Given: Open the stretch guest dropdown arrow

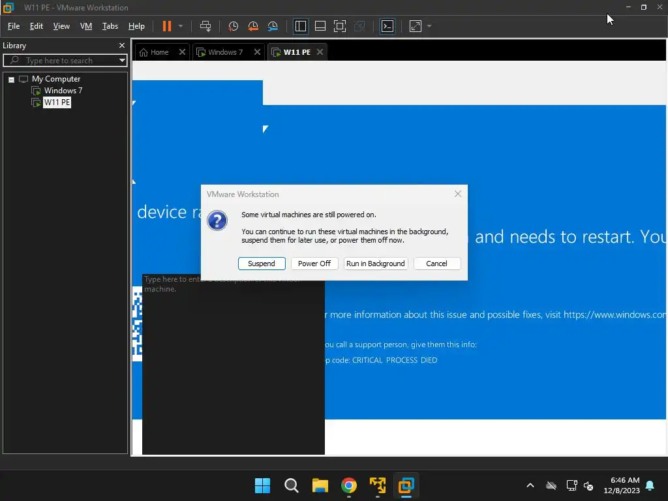Looking at the screenshot, I should click(x=429, y=26).
